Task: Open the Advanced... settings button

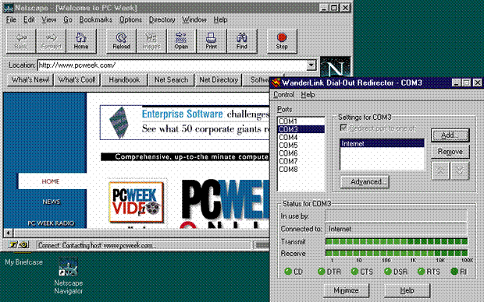Action: pos(365,182)
